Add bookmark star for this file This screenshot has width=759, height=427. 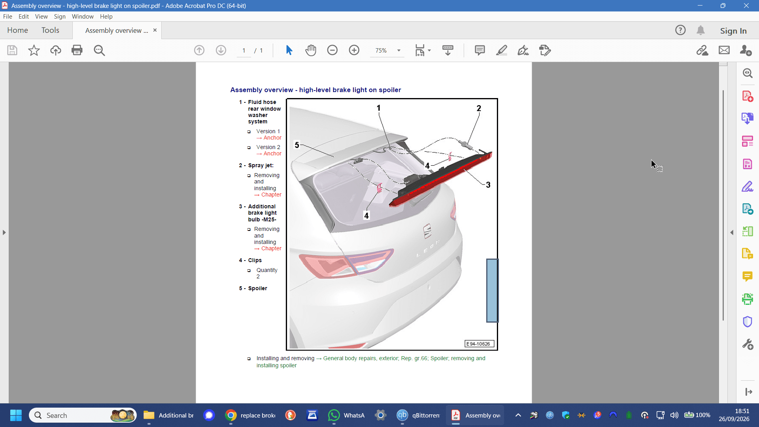[x=34, y=50]
